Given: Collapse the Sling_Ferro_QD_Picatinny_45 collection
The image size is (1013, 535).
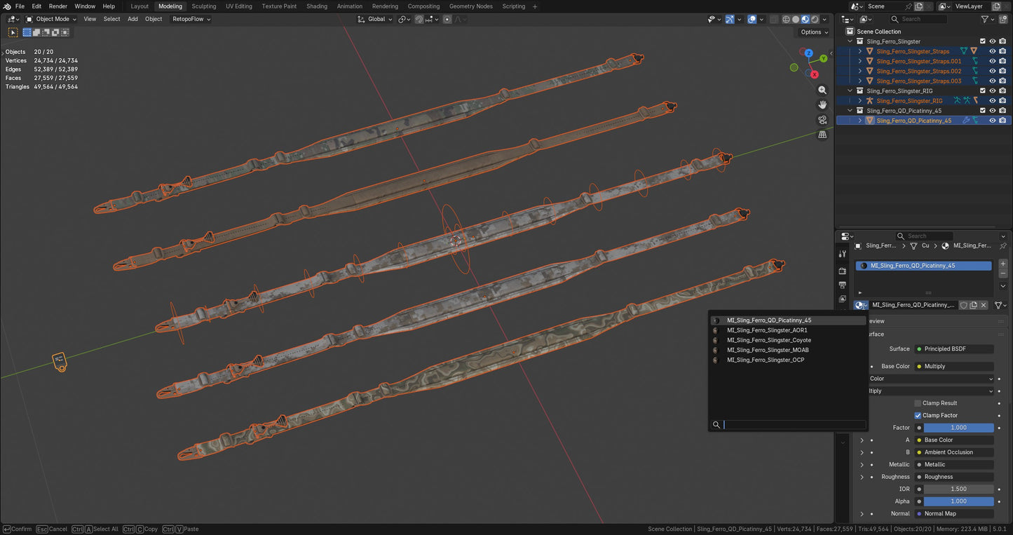Looking at the screenshot, I should point(850,111).
